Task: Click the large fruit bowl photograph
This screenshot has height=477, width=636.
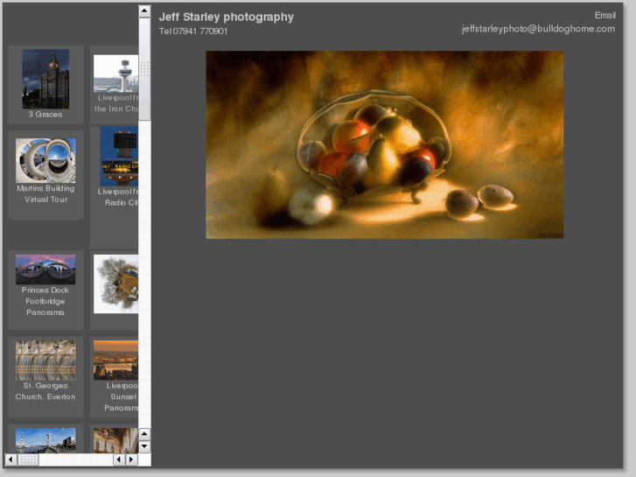Action: pyautogui.click(x=385, y=144)
